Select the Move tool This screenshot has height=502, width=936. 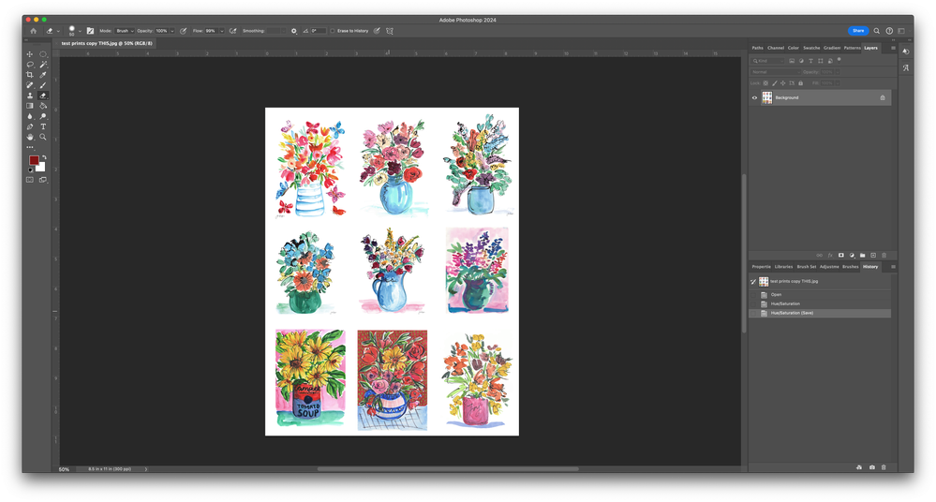coord(30,54)
